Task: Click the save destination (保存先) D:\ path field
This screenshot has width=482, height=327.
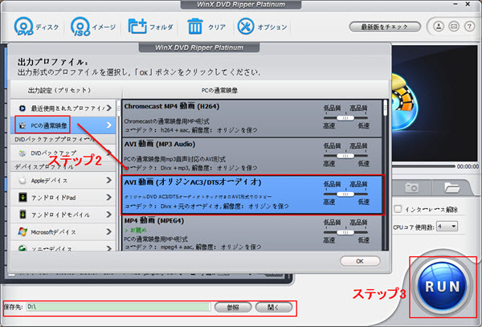Action: click(118, 307)
